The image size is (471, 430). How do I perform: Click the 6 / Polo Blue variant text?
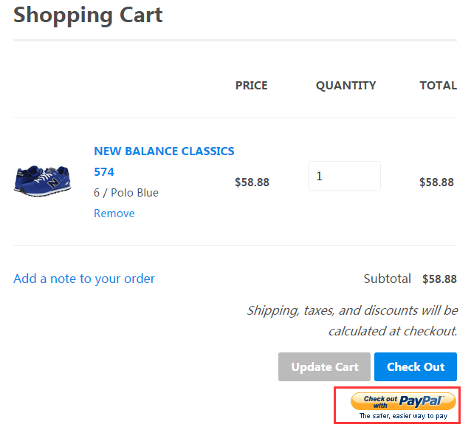(126, 193)
